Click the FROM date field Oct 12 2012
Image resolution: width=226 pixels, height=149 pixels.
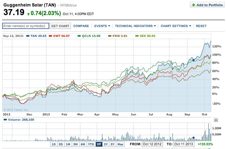point(152,144)
